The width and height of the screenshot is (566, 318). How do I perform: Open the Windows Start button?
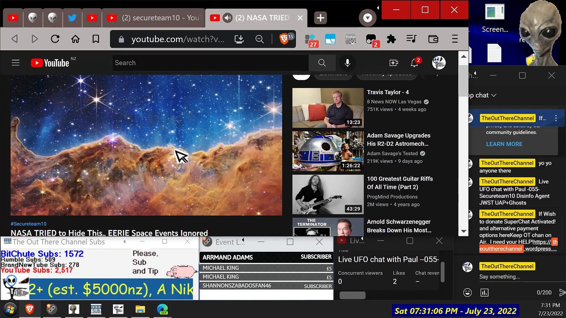(x=10, y=309)
